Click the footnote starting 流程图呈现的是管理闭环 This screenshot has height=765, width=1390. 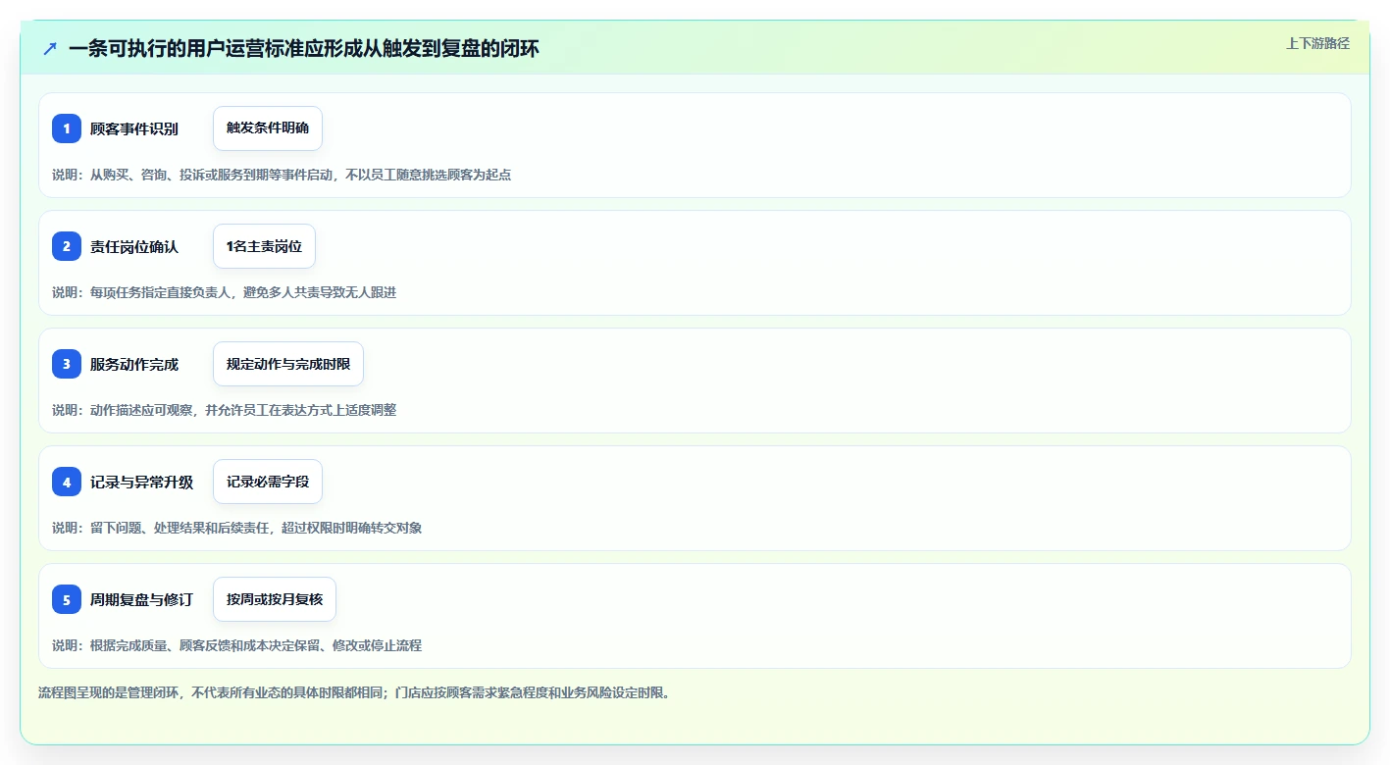click(354, 692)
